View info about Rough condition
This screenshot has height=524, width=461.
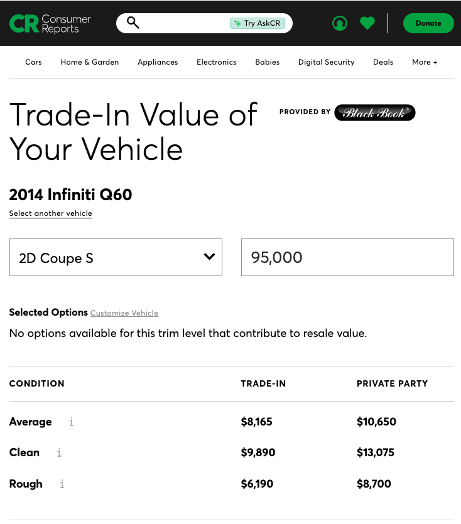click(x=62, y=484)
